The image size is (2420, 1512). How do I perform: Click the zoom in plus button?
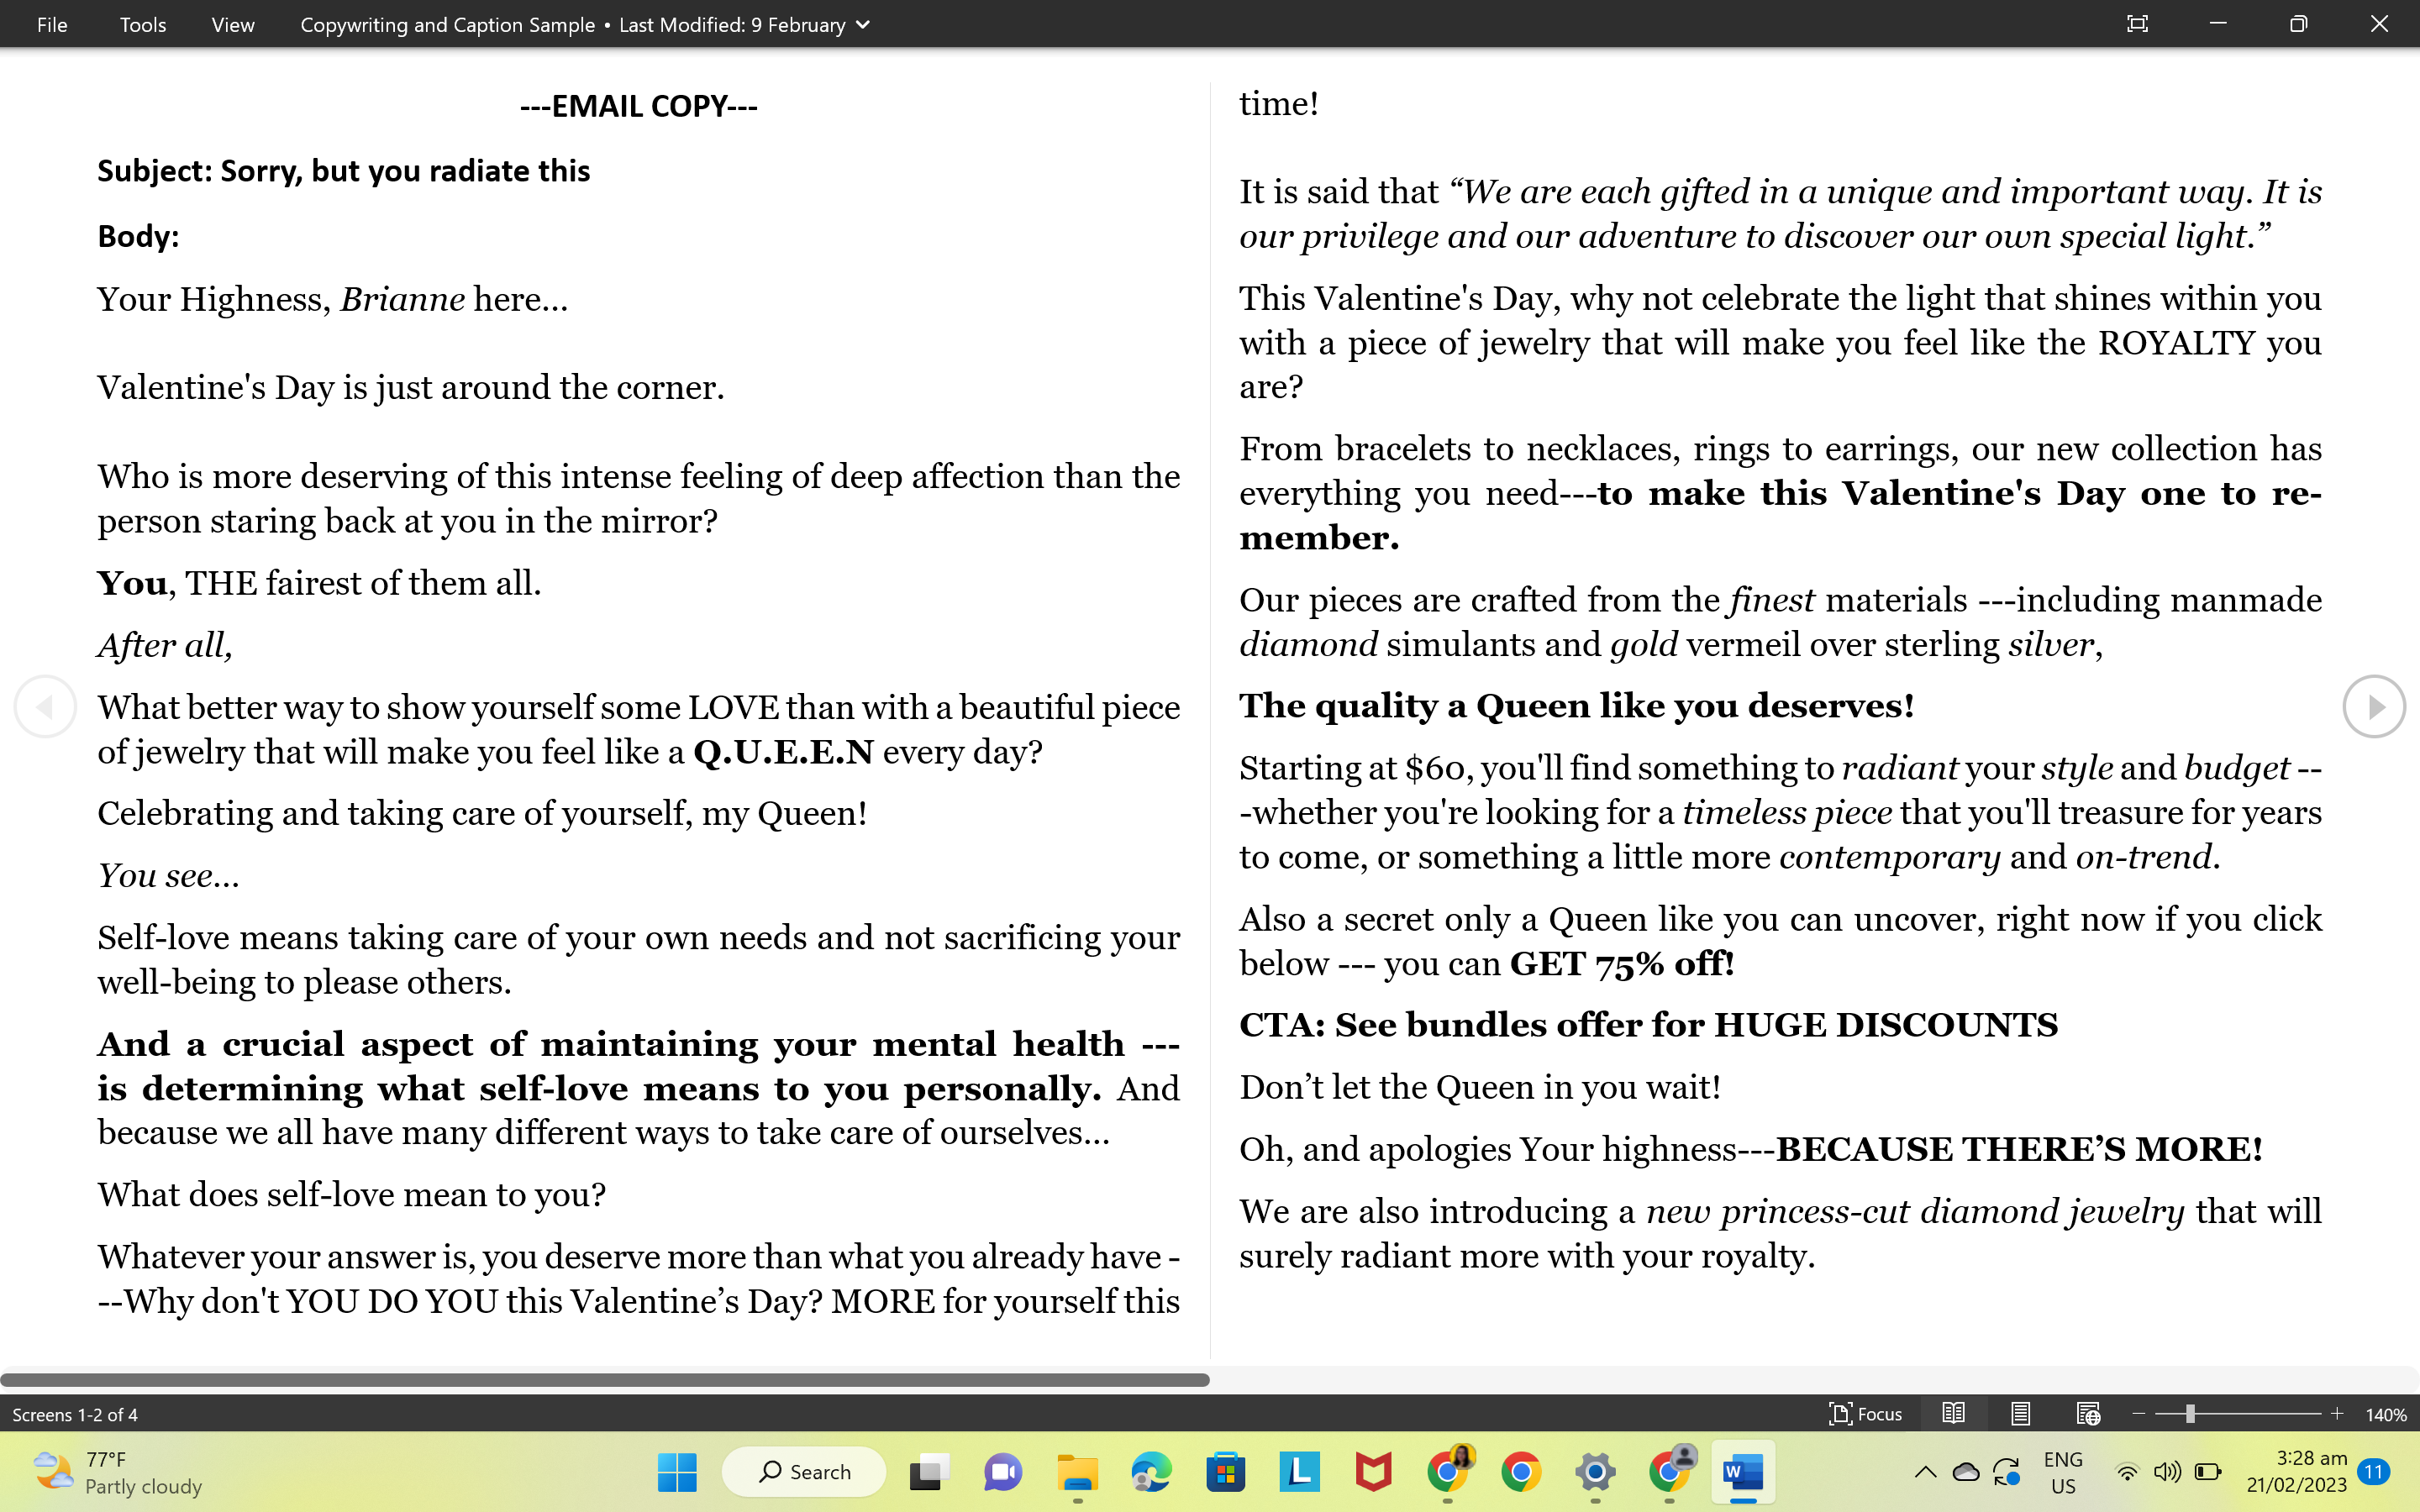(x=2337, y=1413)
